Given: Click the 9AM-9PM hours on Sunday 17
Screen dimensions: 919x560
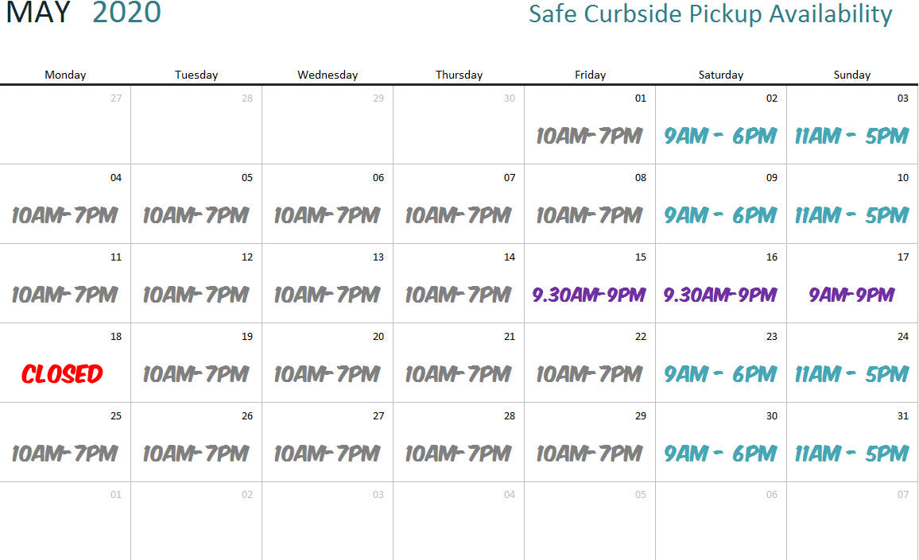Looking at the screenshot, I should point(851,295).
